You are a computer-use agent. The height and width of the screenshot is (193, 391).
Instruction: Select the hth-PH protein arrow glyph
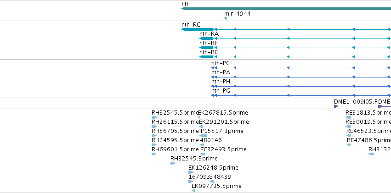click(213, 86)
